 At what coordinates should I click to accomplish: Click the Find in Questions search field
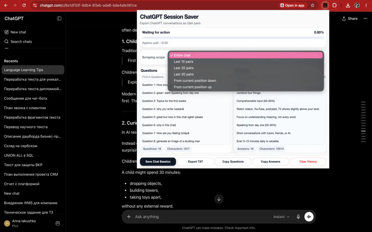pos(154,77)
